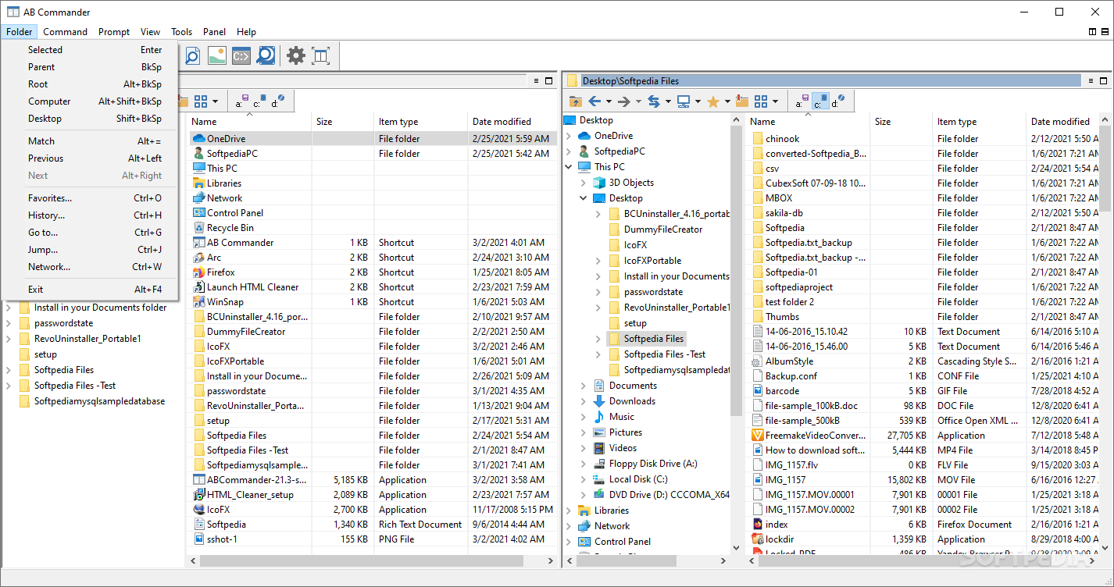Go back with right panel's blue arrow

pos(594,101)
